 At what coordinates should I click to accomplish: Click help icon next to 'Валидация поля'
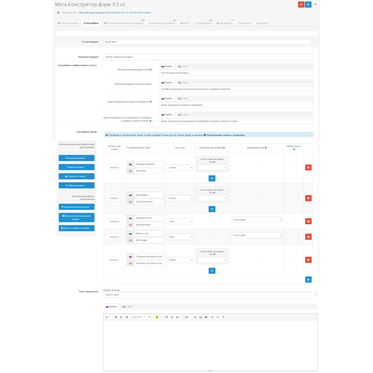[x=266, y=148]
